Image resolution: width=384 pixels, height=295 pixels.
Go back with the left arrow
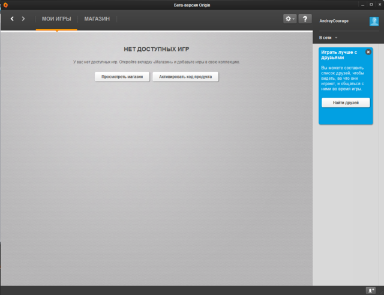click(12, 19)
